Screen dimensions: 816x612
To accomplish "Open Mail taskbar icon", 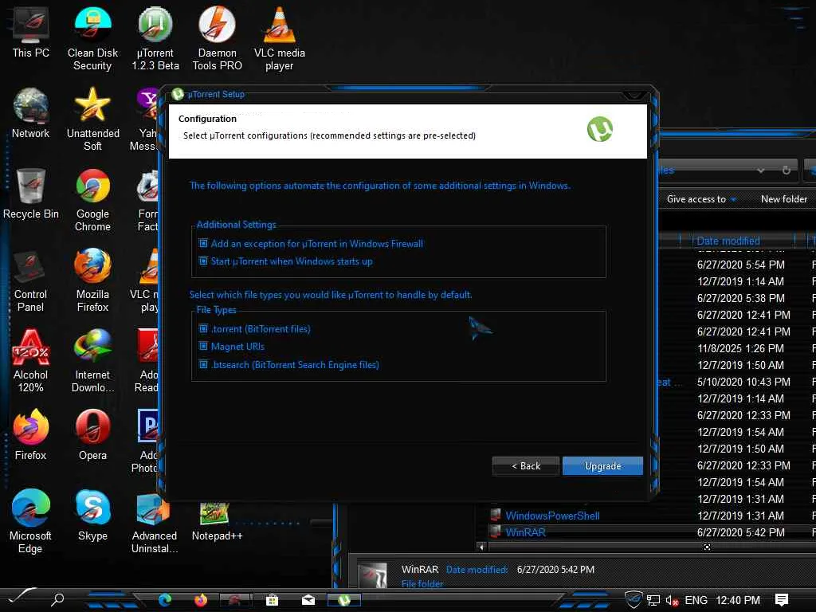I will point(308,600).
